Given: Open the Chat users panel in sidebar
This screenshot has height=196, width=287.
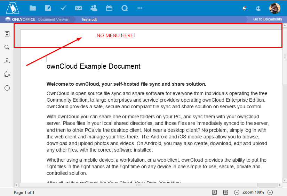Looking at the screenshot, I should pyautogui.click(x=7, y=61).
